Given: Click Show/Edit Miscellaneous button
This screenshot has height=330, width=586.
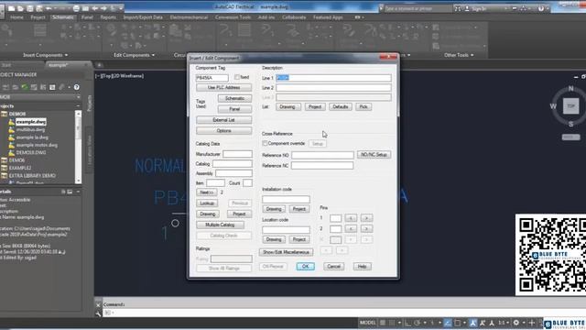Looking at the screenshot, I should coord(287,252).
